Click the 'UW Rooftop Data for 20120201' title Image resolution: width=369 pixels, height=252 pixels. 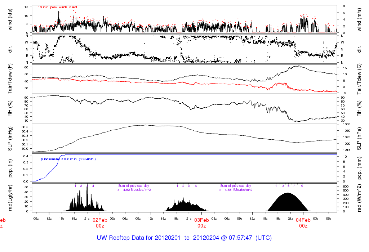(138, 238)
